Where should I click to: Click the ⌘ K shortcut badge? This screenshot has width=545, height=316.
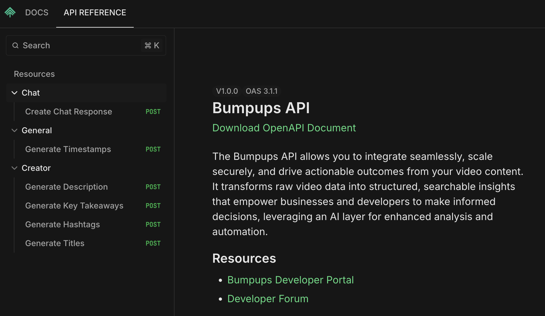pos(152,45)
